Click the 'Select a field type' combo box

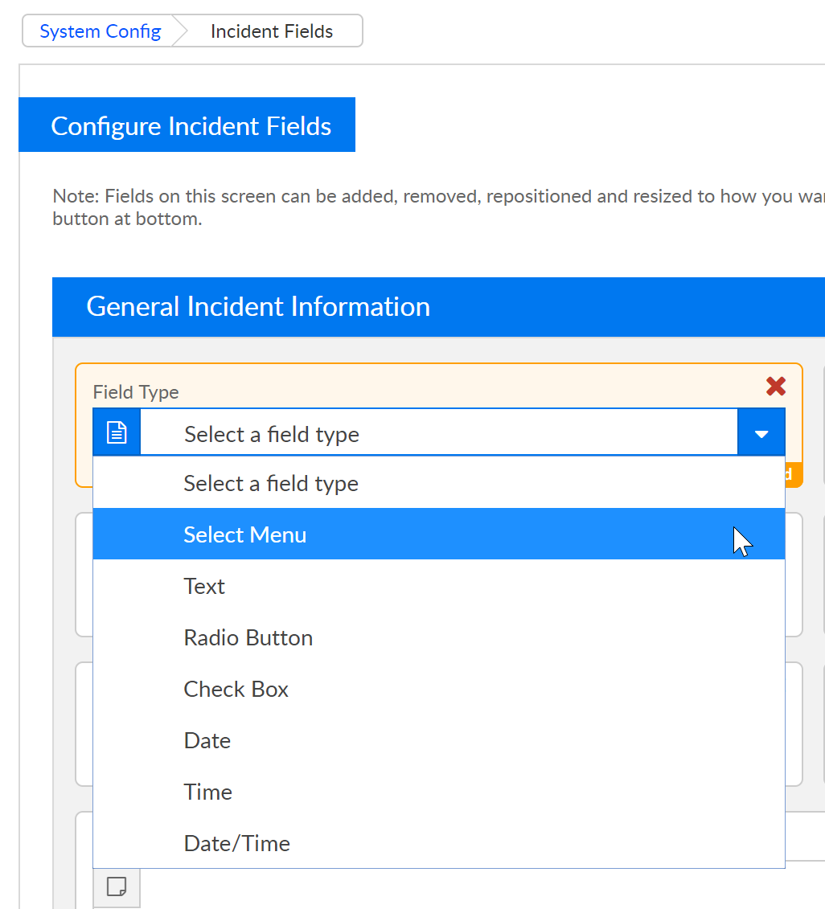click(x=438, y=434)
